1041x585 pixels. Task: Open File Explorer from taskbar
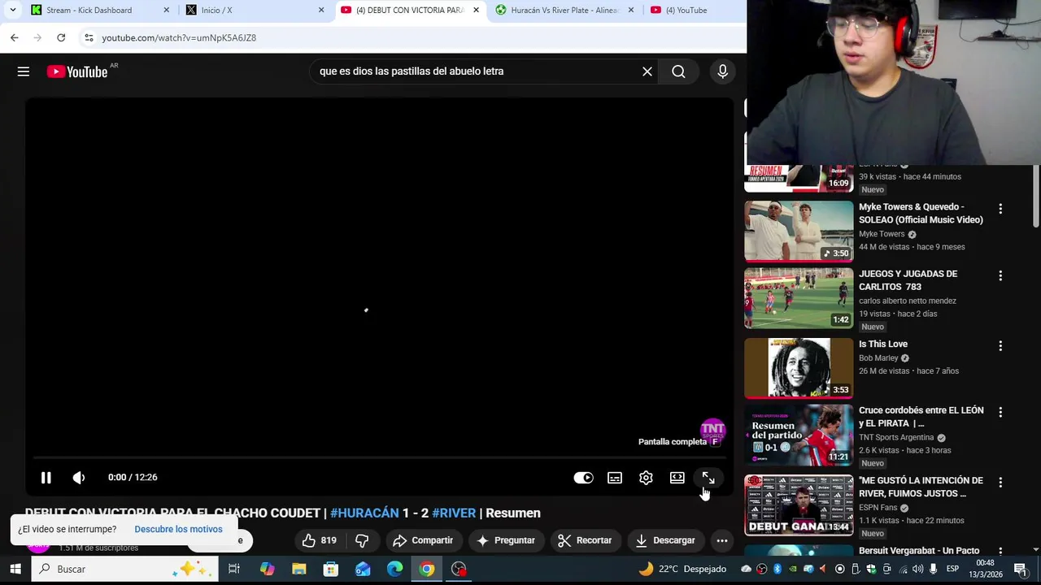click(x=298, y=569)
